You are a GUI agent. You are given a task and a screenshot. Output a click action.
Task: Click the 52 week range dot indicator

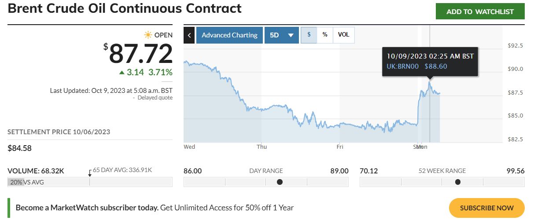pos(458,182)
